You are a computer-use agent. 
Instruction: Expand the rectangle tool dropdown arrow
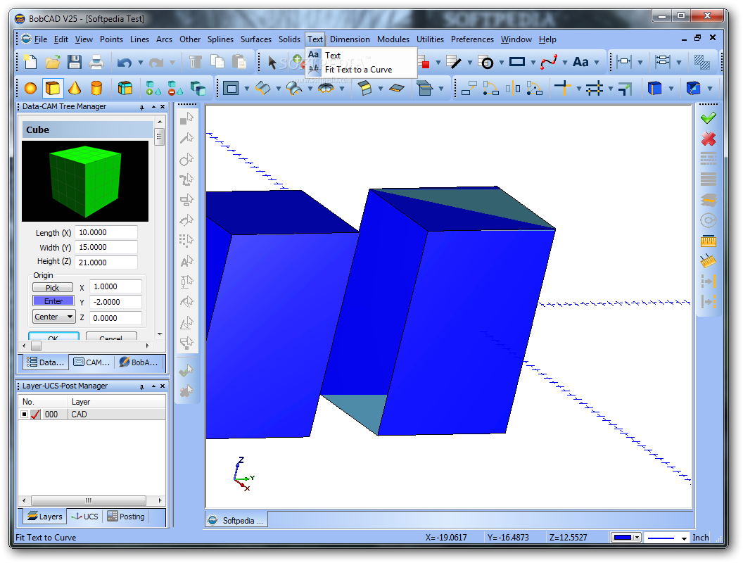point(533,63)
